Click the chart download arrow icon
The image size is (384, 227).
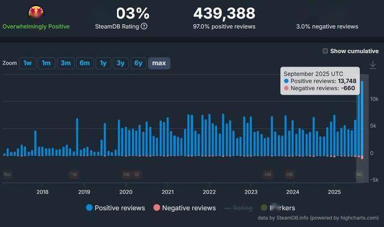point(373,65)
